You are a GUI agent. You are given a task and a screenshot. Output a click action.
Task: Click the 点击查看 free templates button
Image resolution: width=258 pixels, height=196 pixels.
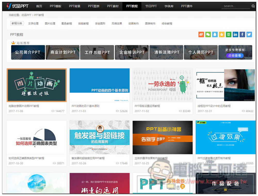pyautogui.click(x=235, y=55)
